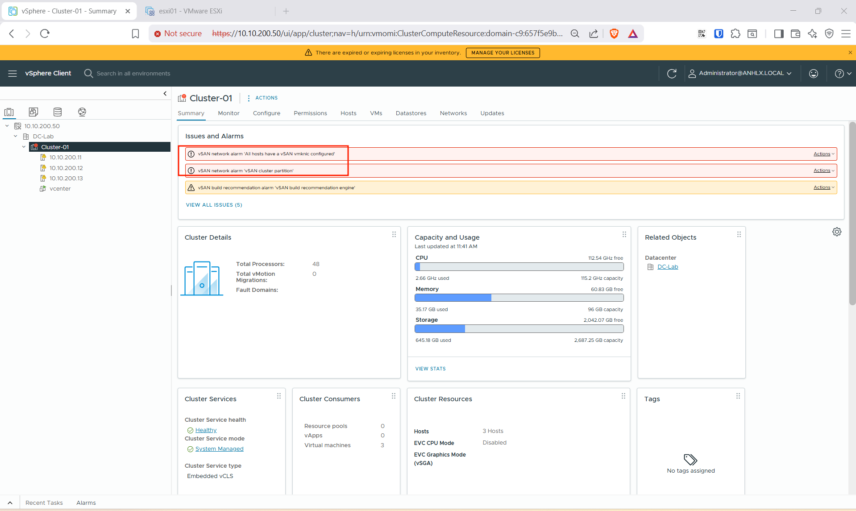Select host 10.10.200.11 in tree
The width and height of the screenshot is (856, 511).
[x=66, y=157]
